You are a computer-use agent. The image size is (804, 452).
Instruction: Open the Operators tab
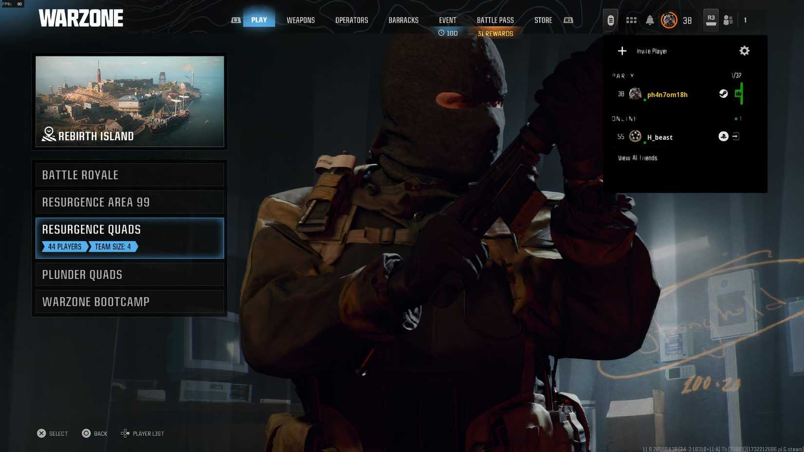351,20
